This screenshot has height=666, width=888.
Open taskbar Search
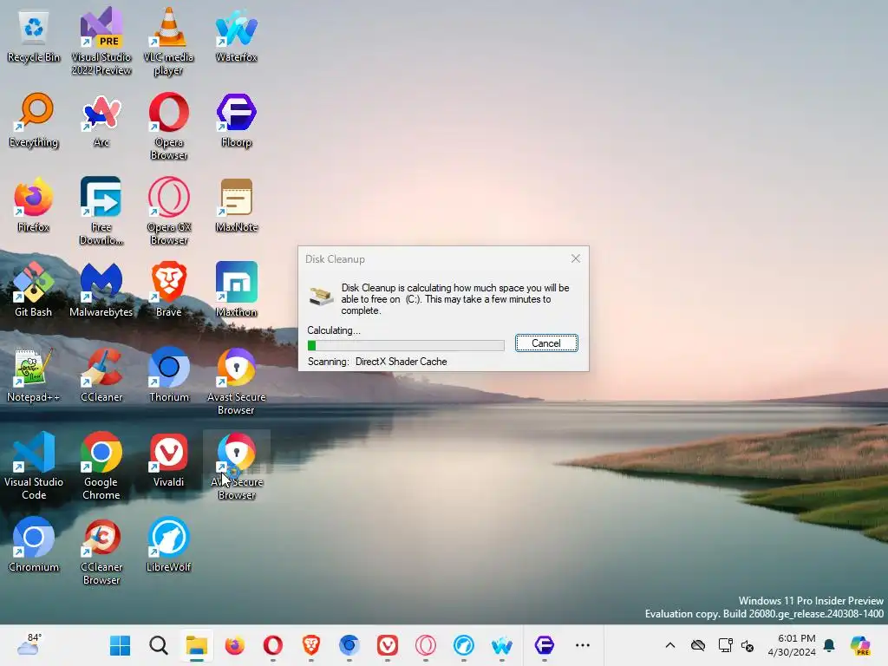(x=159, y=645)
